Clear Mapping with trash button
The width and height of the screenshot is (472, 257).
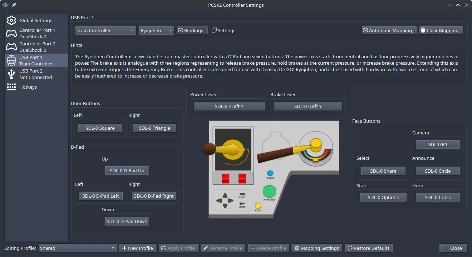pyautogui.click(x=441, y=30)
